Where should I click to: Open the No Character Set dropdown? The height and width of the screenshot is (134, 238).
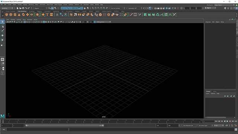[x=188, y=126]
